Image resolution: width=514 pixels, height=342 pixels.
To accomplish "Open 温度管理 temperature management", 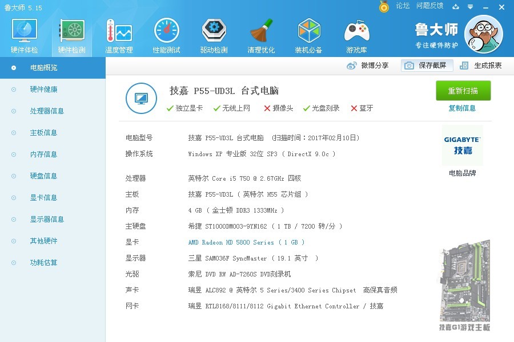I will click(118, 34).
